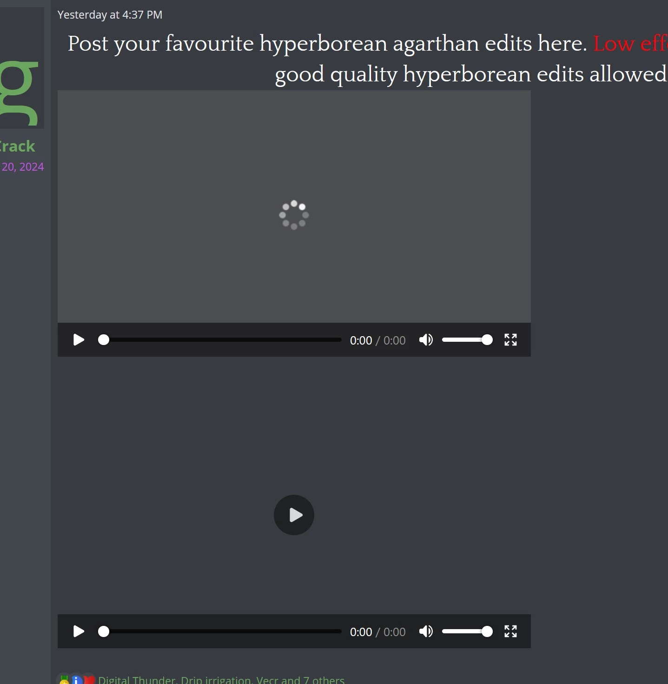Click the large center play button on the second video
The height and width of the screenshot is (684, 668).
(294, 515)
